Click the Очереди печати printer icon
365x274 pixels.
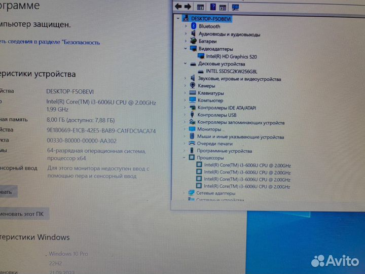click(x=192, y=143)
